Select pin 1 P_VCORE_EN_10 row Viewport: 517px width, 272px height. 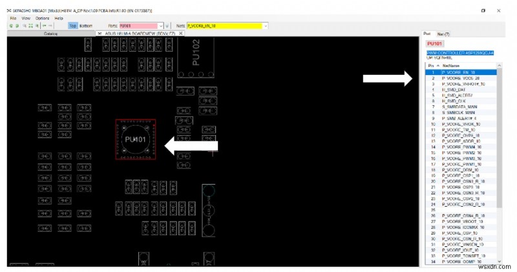coord(461,72)
